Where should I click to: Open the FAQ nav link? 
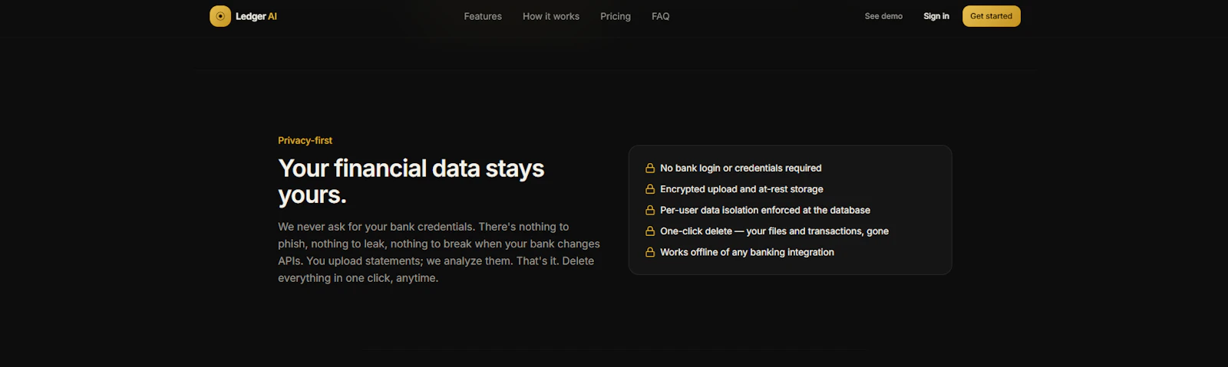coord(661,16)
